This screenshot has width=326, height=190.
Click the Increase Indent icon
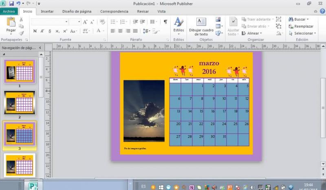pos(142,22)
